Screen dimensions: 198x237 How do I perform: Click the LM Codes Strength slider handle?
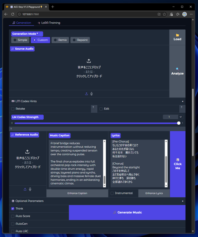(179, 123)
